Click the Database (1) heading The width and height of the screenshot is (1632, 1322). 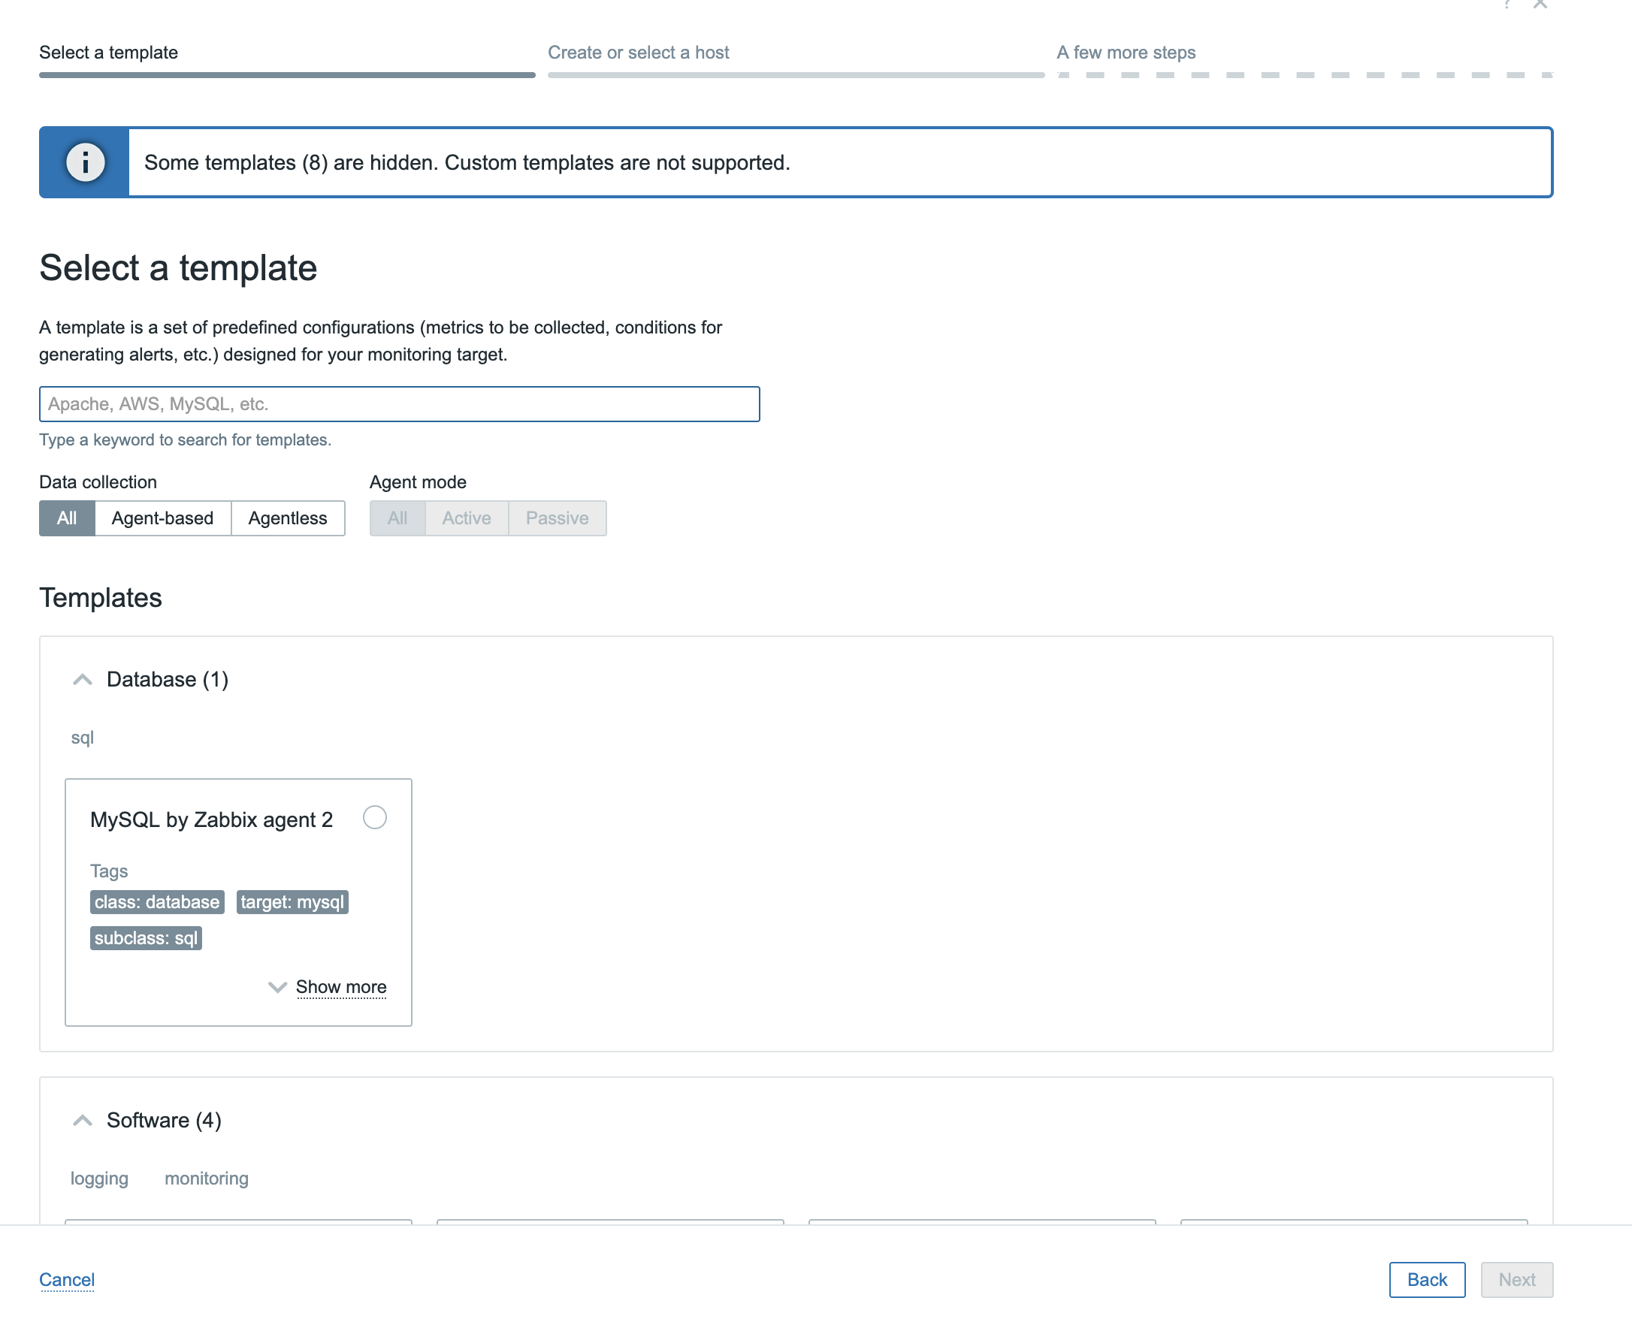[x=168, y=679]
